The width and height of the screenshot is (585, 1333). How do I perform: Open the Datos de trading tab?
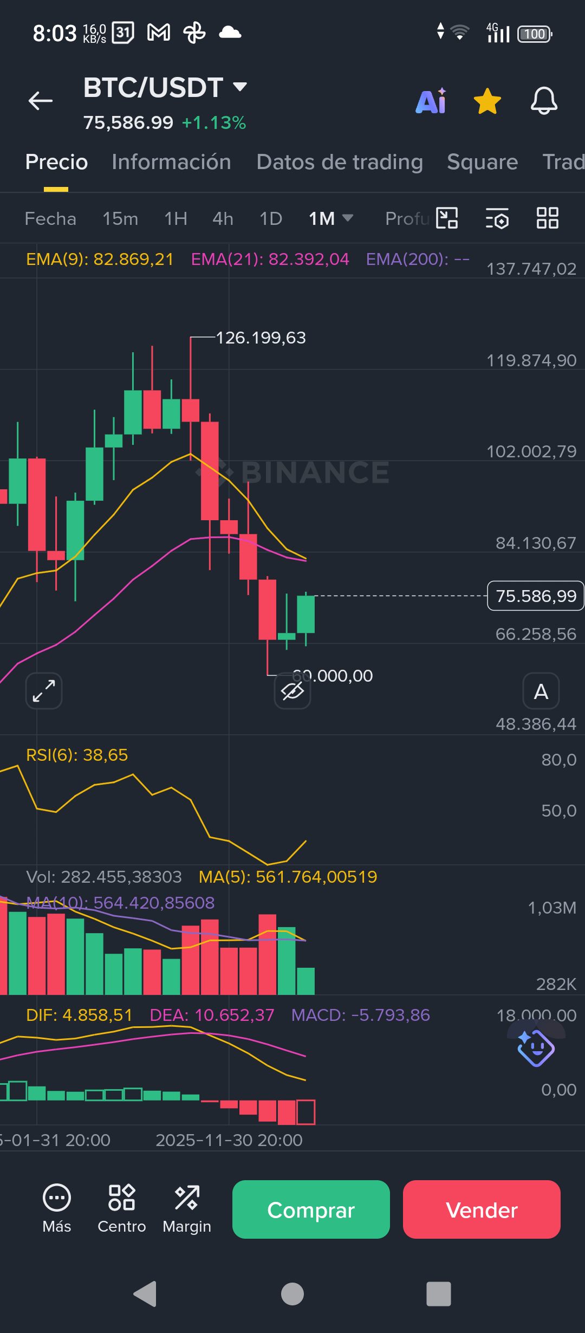[340, 162]
